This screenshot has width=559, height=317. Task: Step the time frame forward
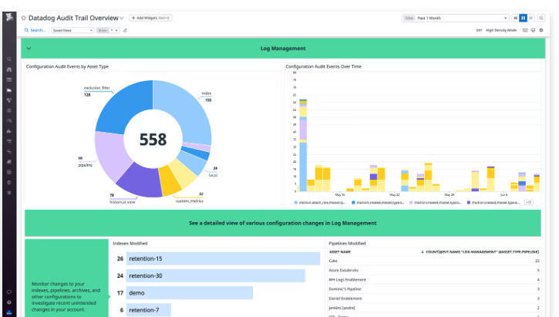tap(530, 18)
